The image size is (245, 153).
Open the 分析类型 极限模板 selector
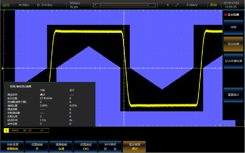coord(13,146)
